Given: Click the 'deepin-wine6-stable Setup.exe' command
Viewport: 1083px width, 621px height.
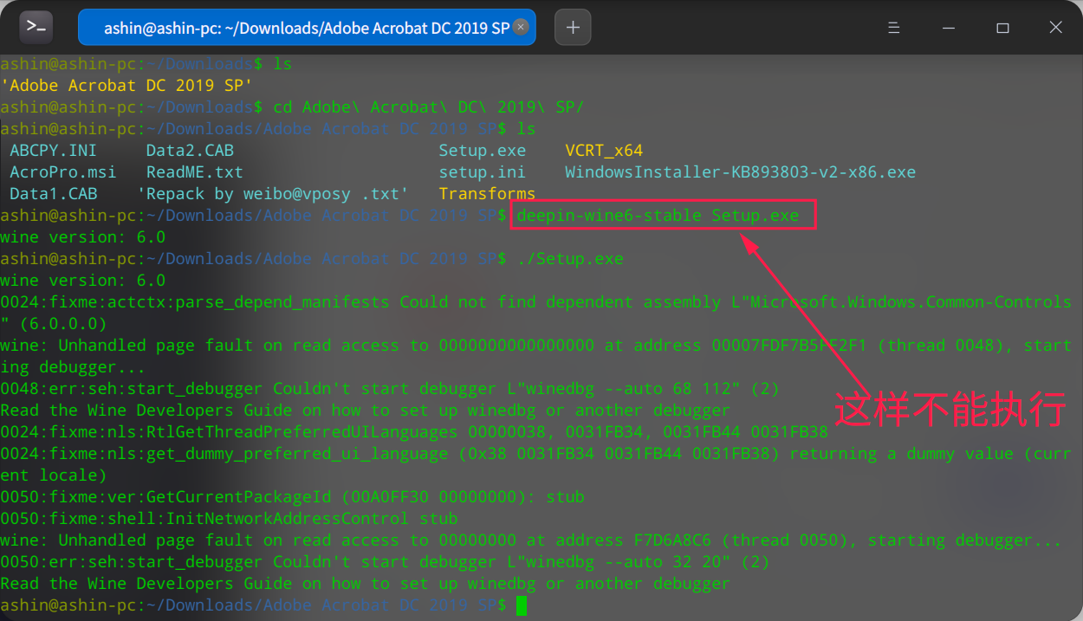Looking at the screenshot, I should [x=658, y=216].
